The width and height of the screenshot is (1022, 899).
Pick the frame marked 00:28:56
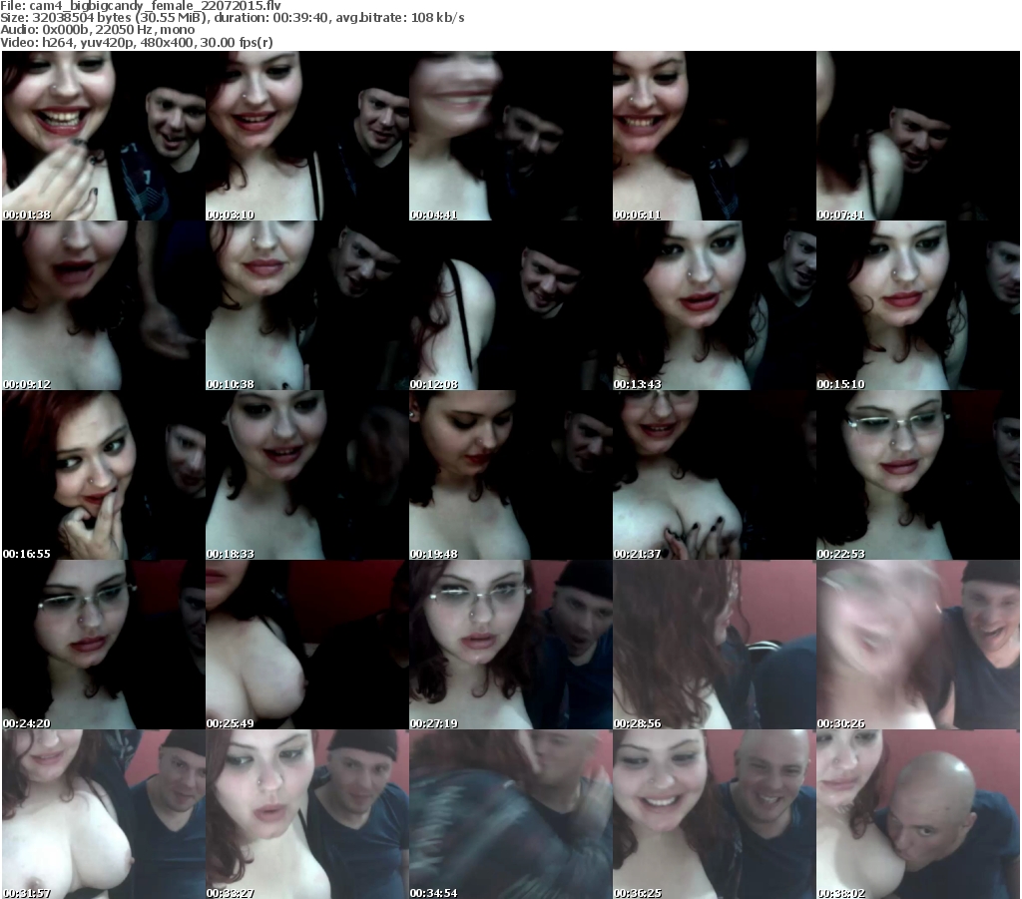click(x=714, y=645)
